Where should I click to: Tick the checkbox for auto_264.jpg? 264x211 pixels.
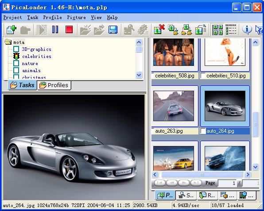tap(203, 131)
